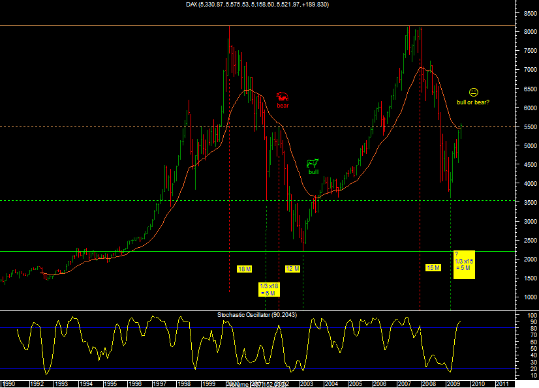The height and width of the screenshot is (388, 539).
Task: Click the 2006 year label on time axis
Action: pyautogui.click(x=380, y=384)
